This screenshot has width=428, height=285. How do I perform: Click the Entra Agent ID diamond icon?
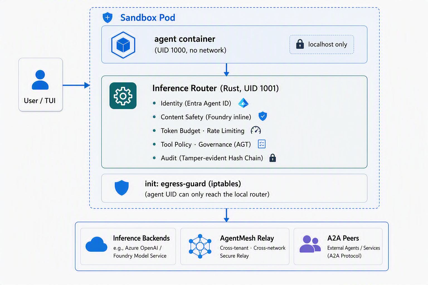click(x=243, y=103)
